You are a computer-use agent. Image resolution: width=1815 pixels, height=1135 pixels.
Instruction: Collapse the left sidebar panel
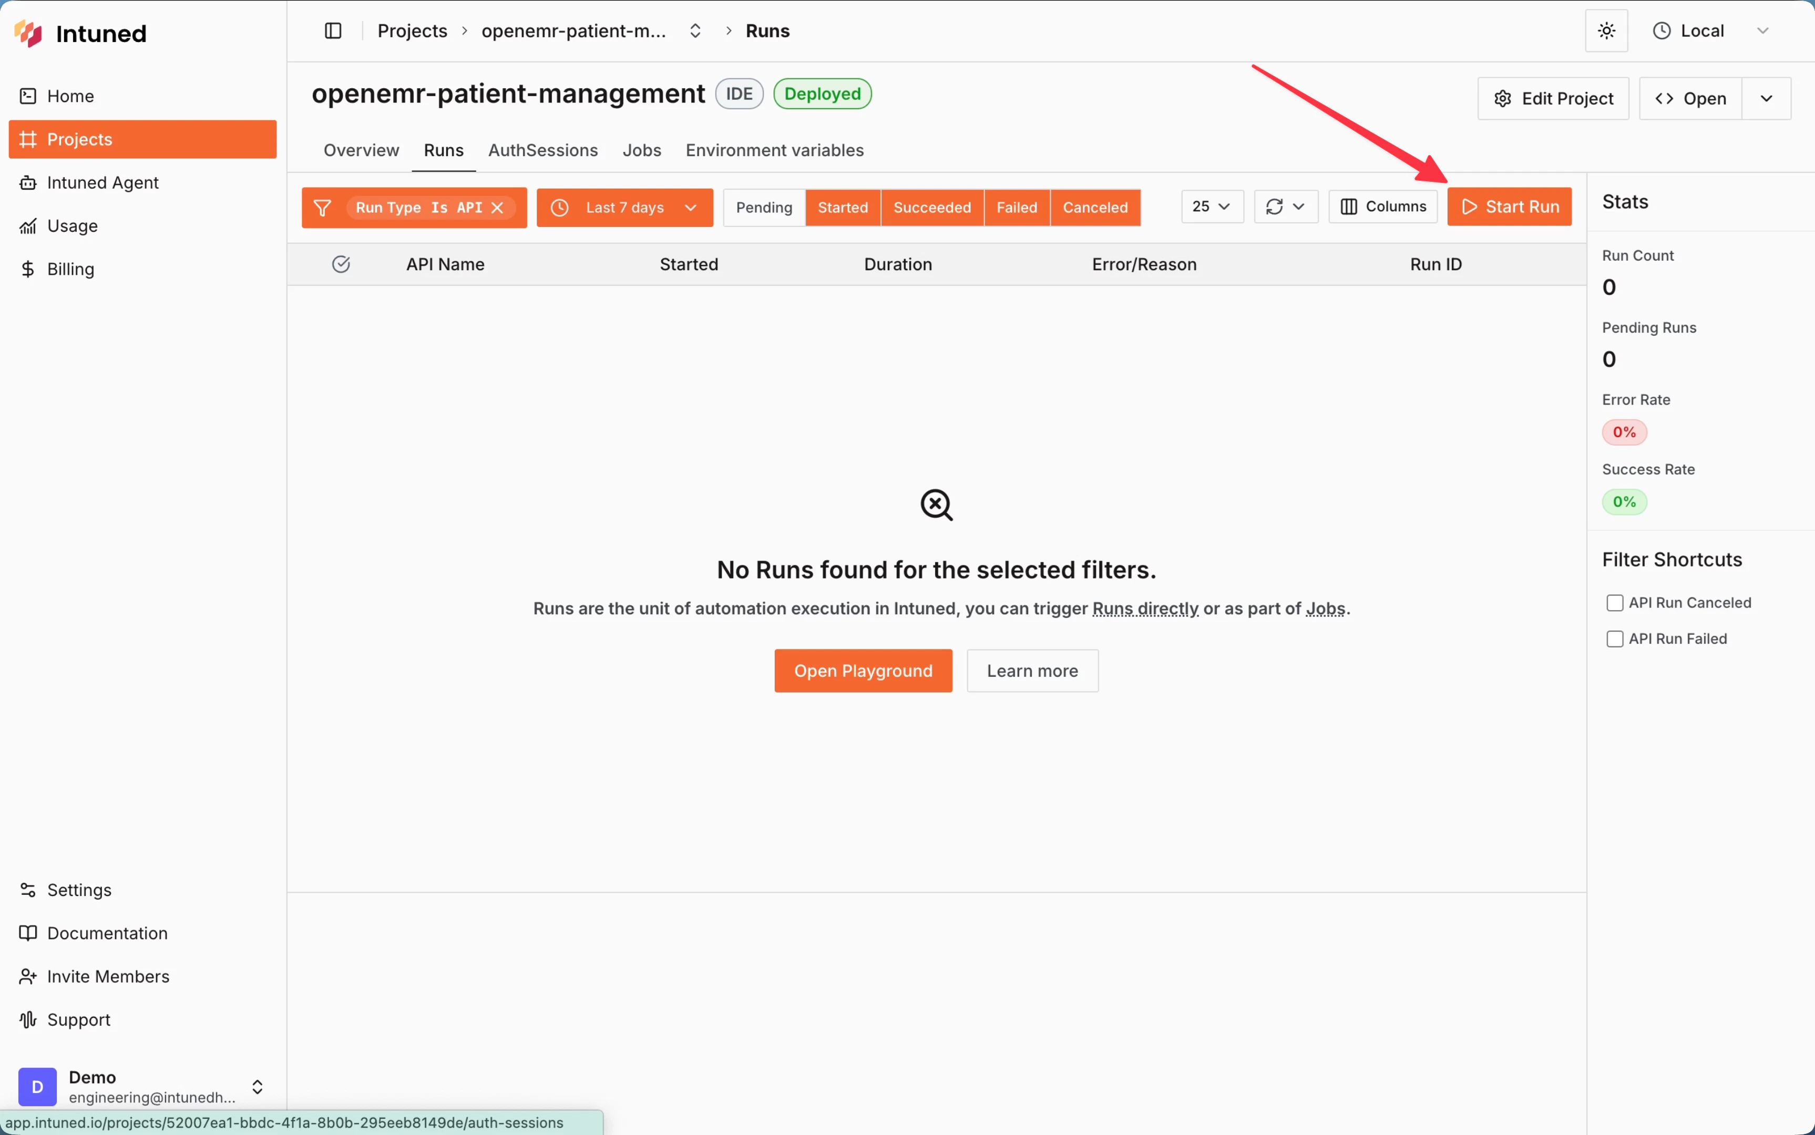(333, 31)
